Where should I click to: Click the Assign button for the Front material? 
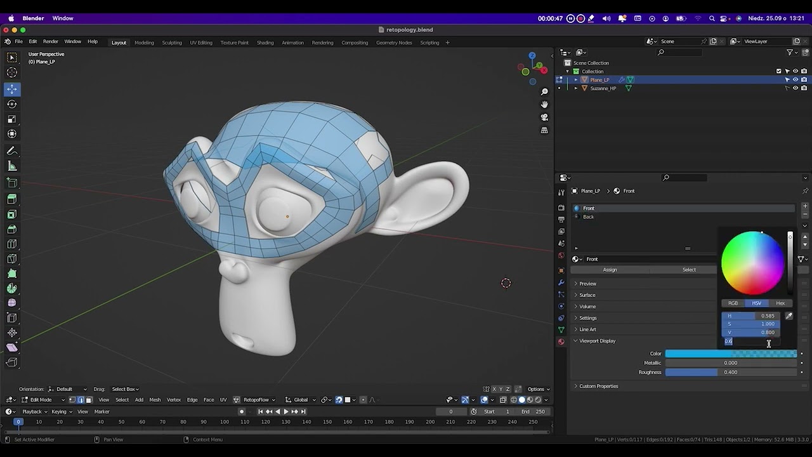pos(609,269)
